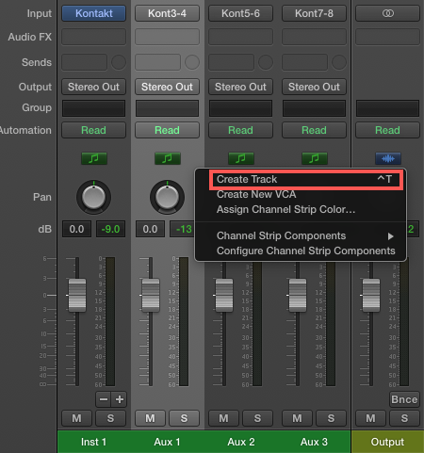Click the 0.0 dB gain field on Aux 1

150,229
